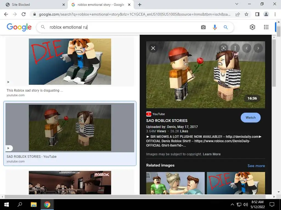Click inside the Google search box
The height and width of the screenshot is (210, 281).
(x=124, y=27)
